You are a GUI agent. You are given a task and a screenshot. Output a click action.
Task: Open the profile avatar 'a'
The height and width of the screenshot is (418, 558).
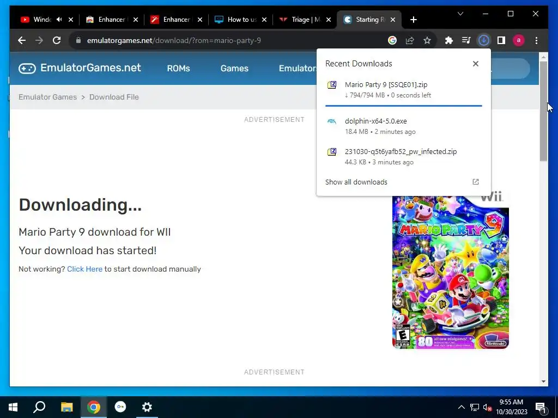pos(519,40)
